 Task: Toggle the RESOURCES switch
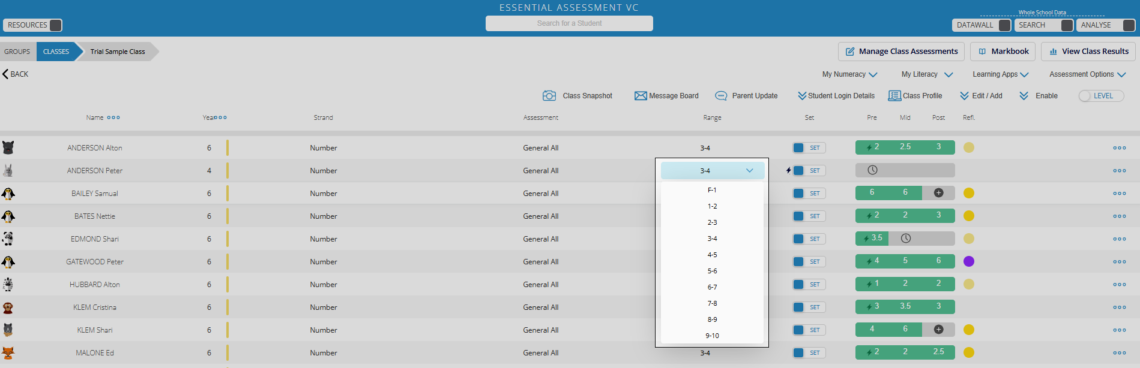(55, 25)
